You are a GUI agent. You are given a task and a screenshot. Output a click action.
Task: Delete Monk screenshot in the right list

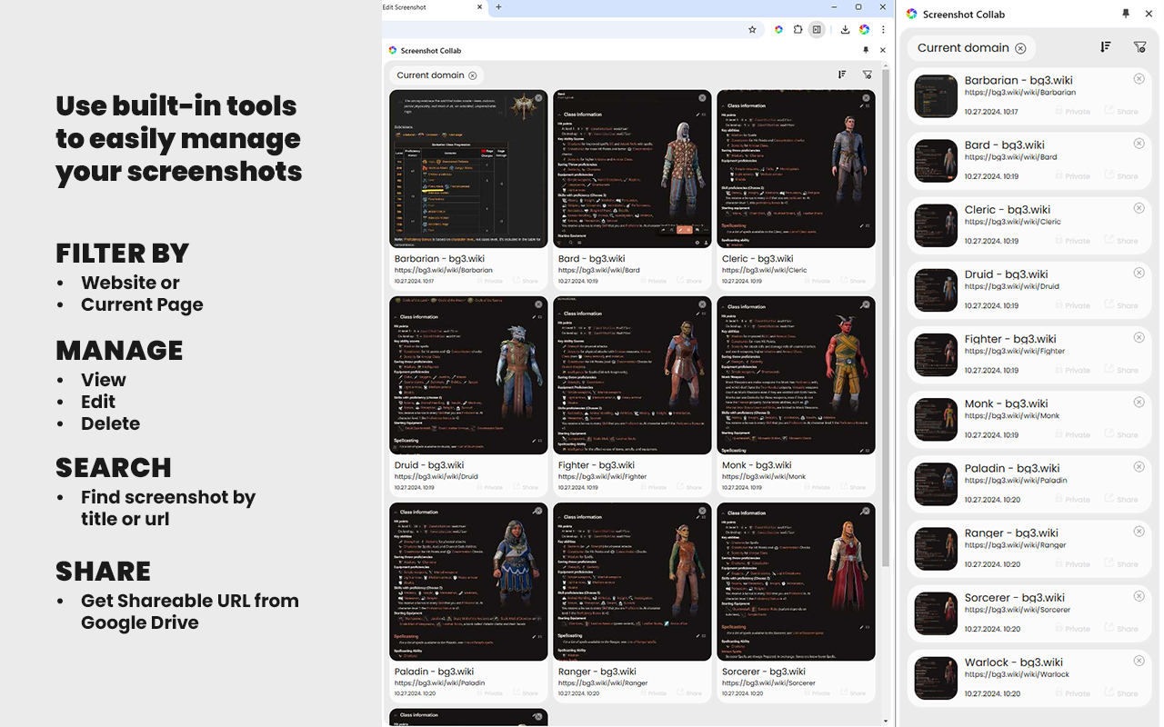1139,402
